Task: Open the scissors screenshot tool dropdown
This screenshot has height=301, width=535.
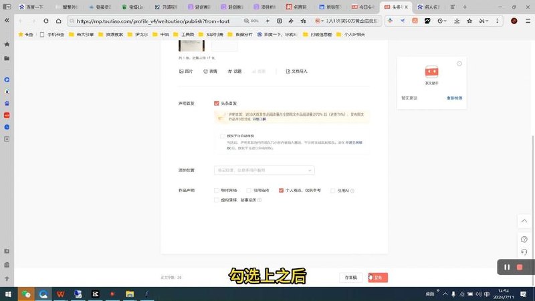Action: click(484, 21)
